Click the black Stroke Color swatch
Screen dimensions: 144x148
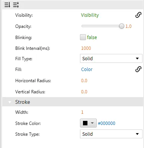point(85,123)
